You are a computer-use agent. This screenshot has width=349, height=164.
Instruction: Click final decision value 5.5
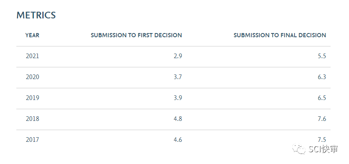322,56
